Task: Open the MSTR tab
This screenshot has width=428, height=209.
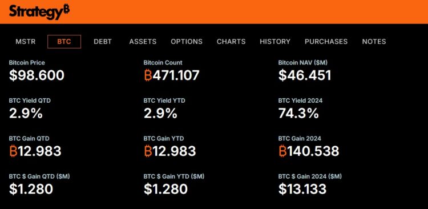Action: [x=25, y=42]
